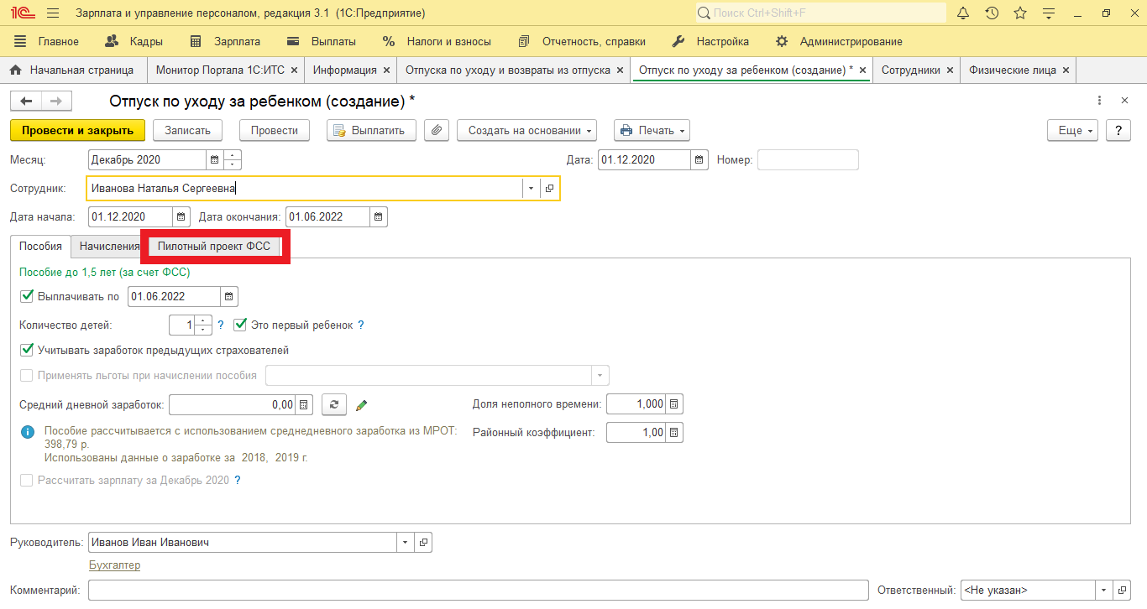
Task: Expand the Создать на основании dropdown
Action: [526, 130]
